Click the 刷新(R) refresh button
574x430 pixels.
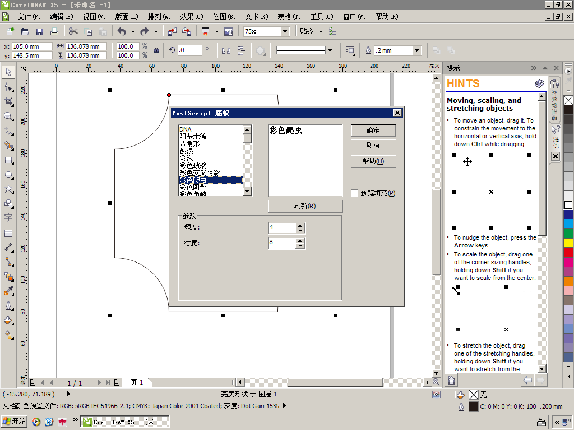point(305,206)
